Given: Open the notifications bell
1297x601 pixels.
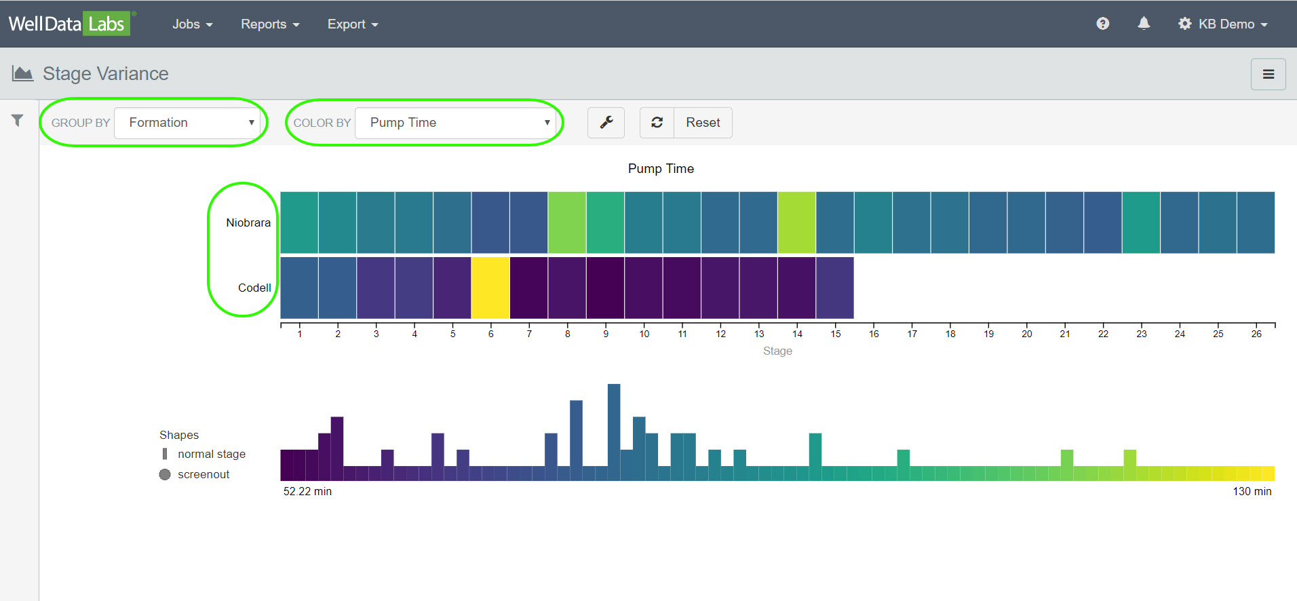Looking at the screenshot, I should pyautogui.click(x=1144, y=24).
